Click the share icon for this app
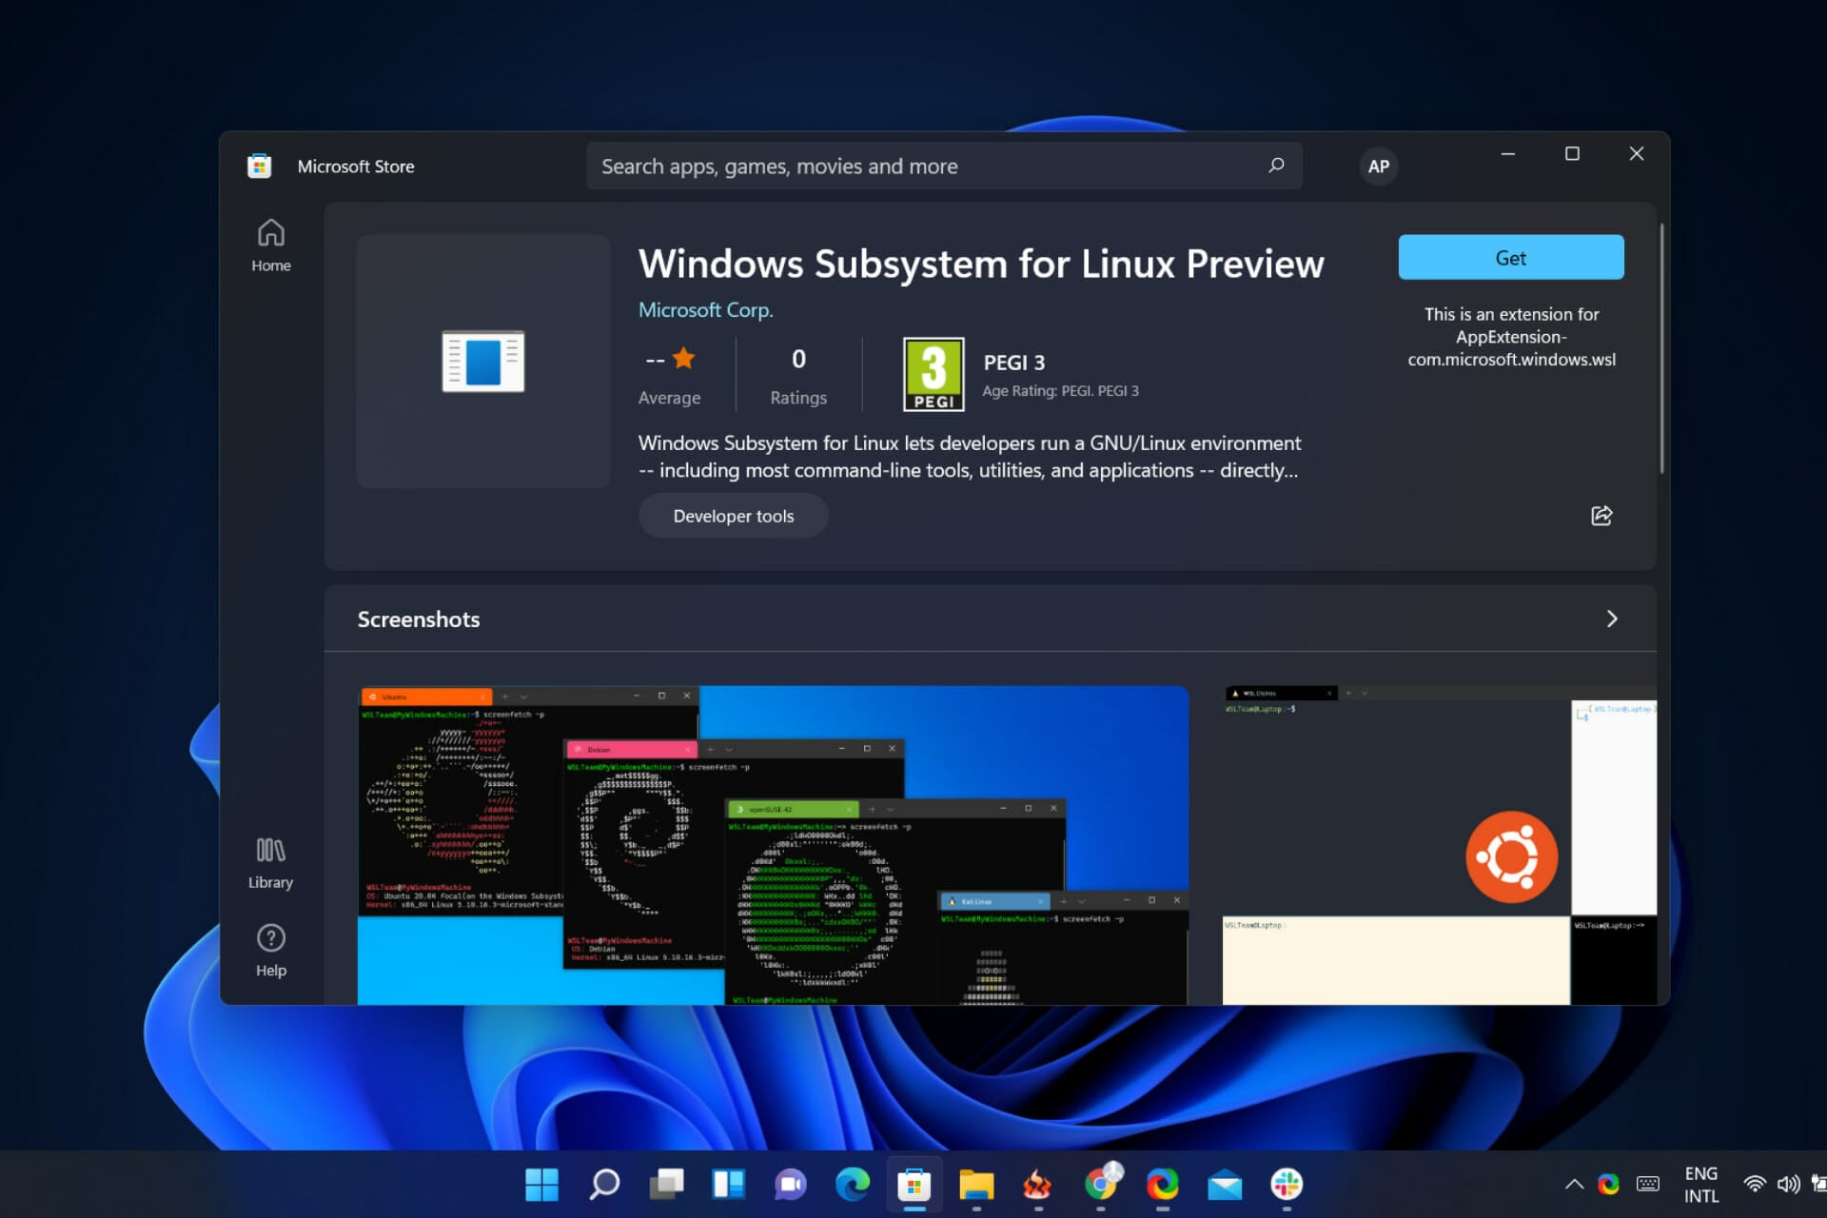This screenshot has height=1218, width=1827. pos(1601,515)
